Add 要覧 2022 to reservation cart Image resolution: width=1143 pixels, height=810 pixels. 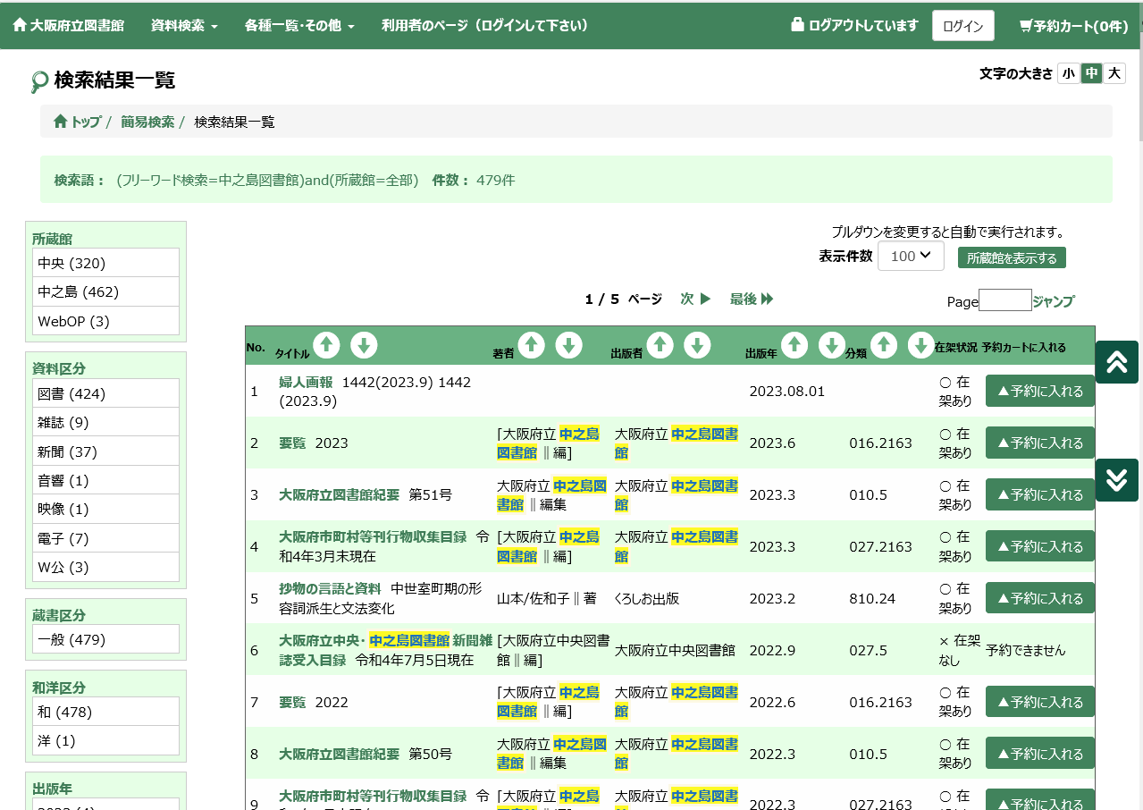1040,702
